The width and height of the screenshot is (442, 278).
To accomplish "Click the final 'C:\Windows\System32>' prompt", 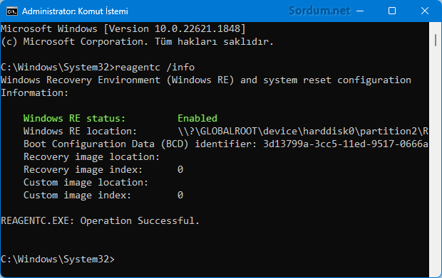I will (x=58, y=260).
